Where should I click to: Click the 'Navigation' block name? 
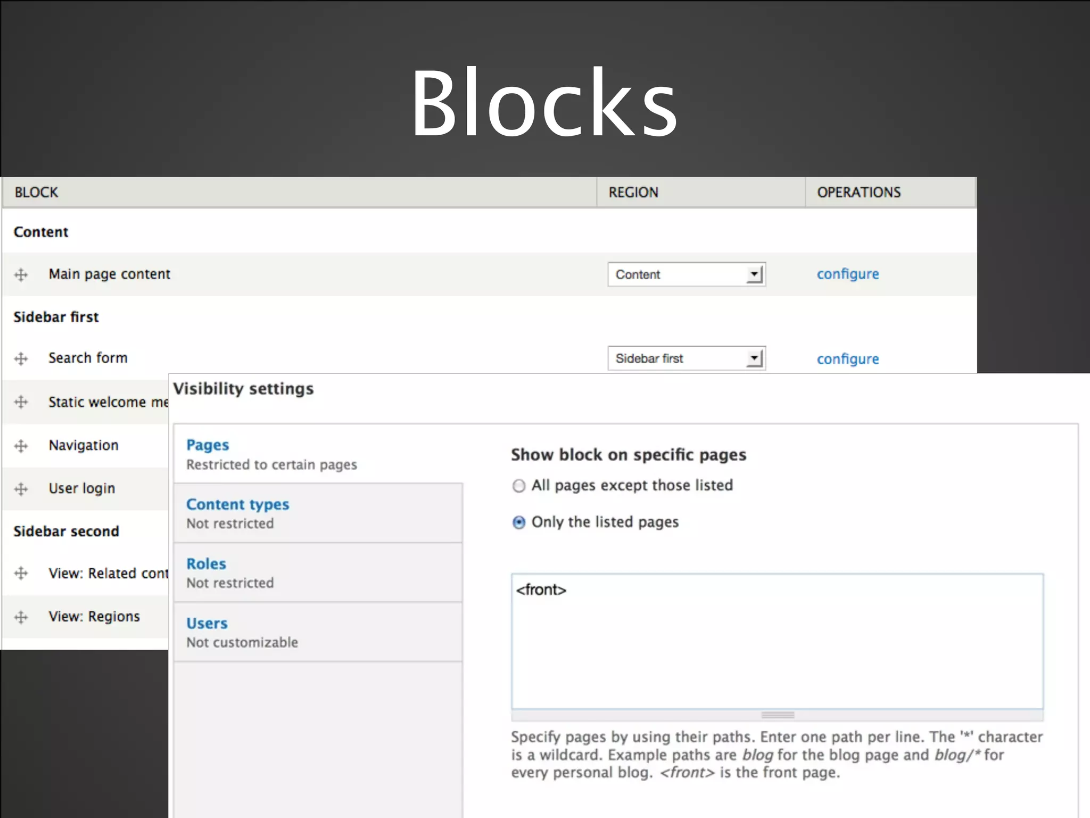click(x=84, y=445)
